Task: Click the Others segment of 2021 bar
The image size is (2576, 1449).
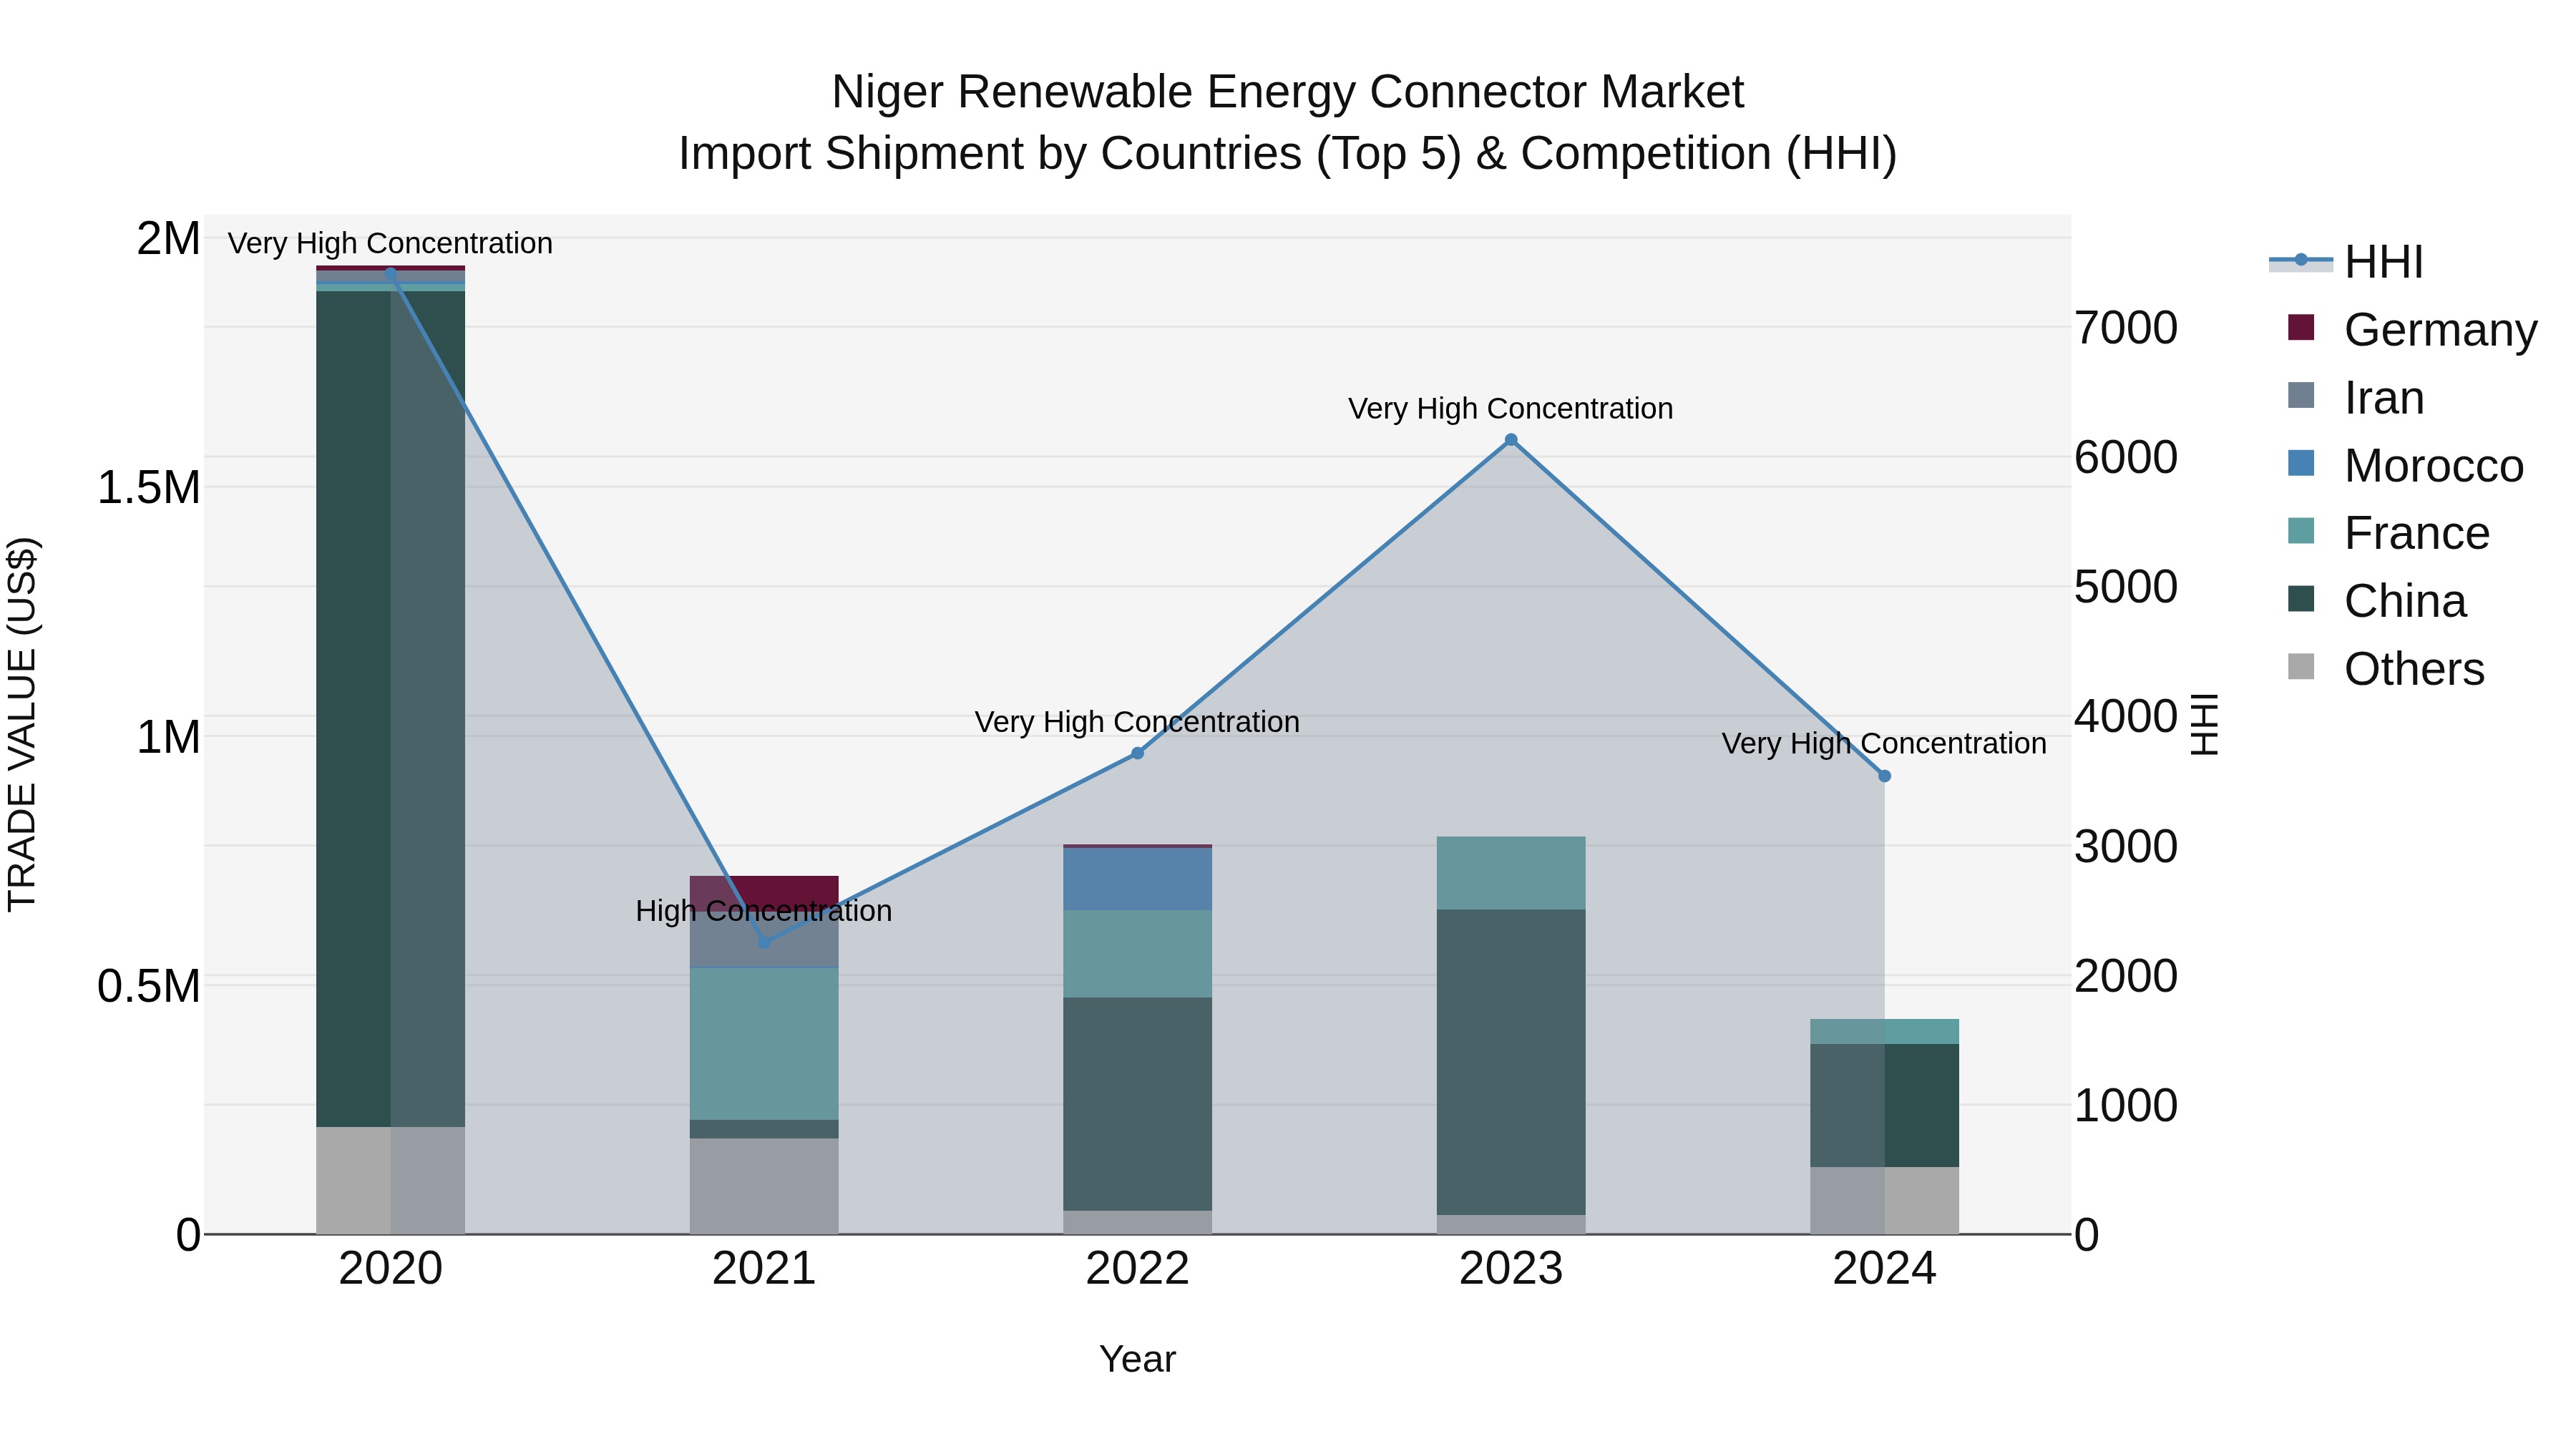Action: point(765,1186)
